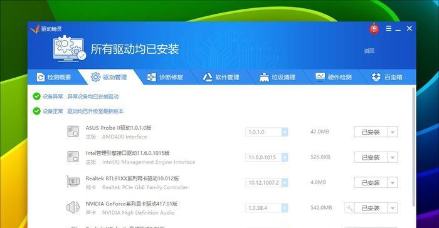Click NVIDIA GeForce系列显卡驱动417.01版 title
This screenshot has width=439, height=228.
coord(132,204)
